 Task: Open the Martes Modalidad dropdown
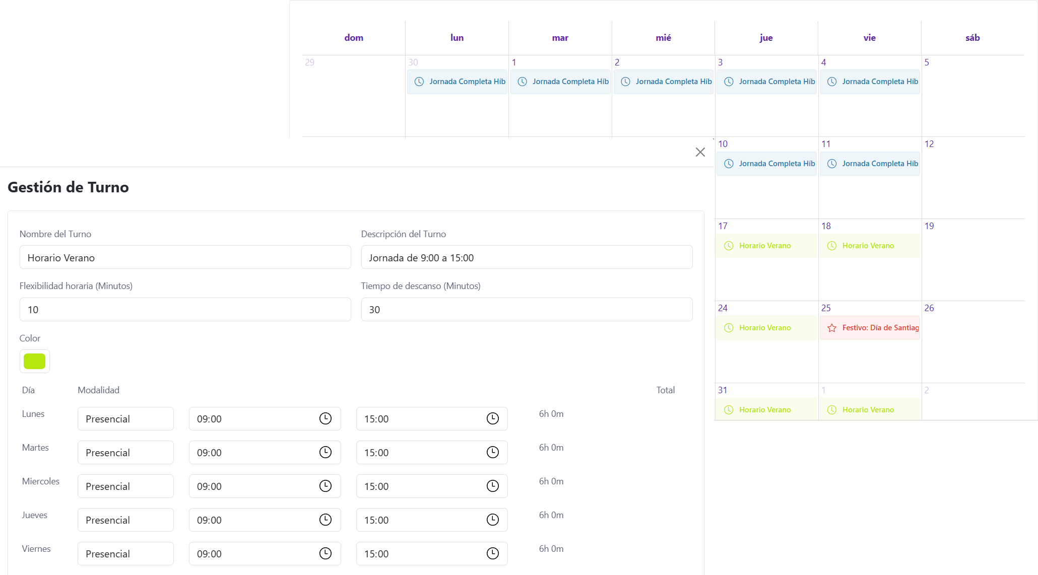coord(125,452)
